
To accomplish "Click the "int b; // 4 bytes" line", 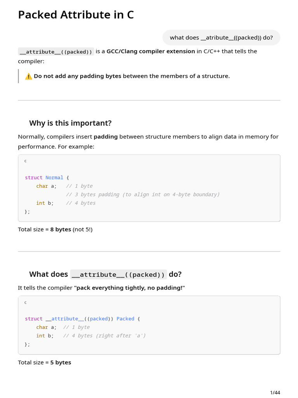I will 66,203.
